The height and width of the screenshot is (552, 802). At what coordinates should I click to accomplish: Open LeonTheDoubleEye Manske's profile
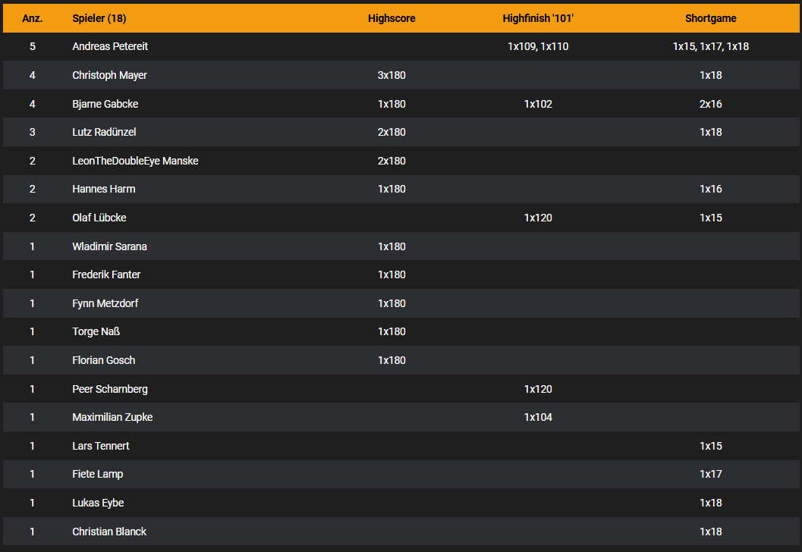point(135,161)
